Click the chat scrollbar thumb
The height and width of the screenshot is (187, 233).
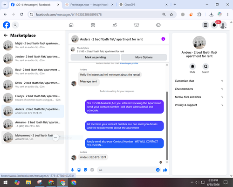[x=167, y=126]
